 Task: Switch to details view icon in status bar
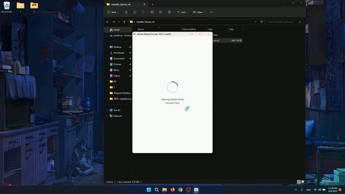[299, 182]
